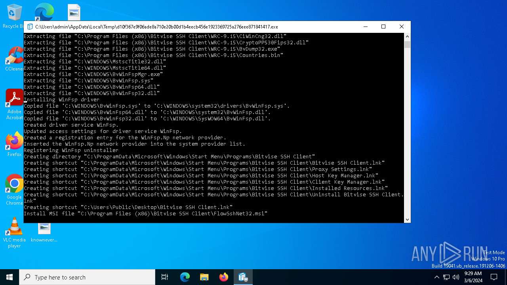Image resolution: width=507 pixels, height=285 pixels.
Task: Click the line copying BvWinFsp.sys to drivers
Action: pos(156,106)
